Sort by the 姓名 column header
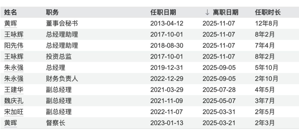The width and height of the screenshot is (299, 135). (10, 12)
